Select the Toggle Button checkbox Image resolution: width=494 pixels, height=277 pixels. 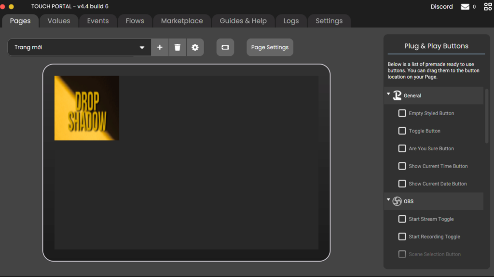pyautogui.click(x=402, y=131)
